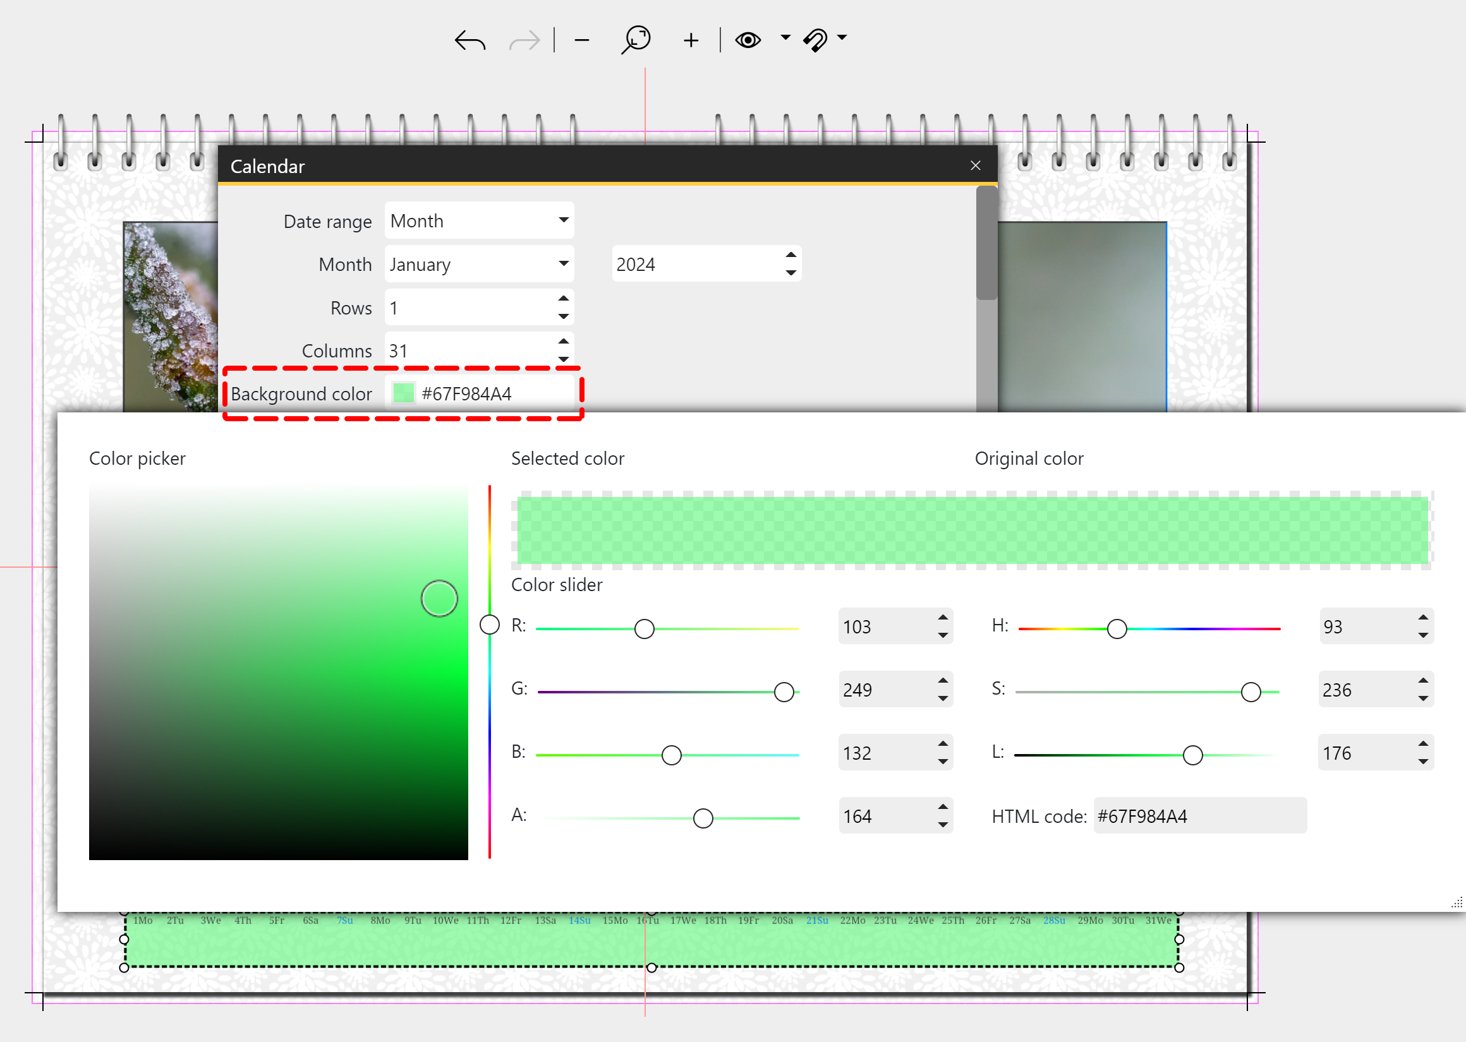Click the Calendar dialog scrollbar thumb
This screenshot has height=1042, width=1466.
(x=986, y=244)
